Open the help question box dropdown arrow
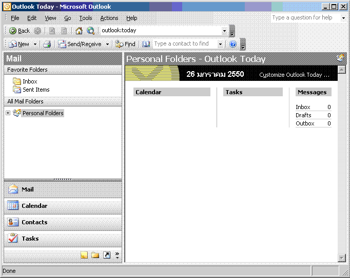The width and height of the screenshot is (350, 278). 343,18
